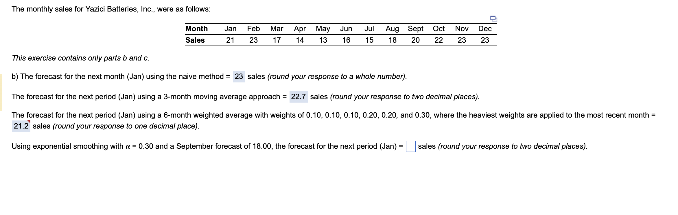
Task: Click the empty exponential smoothing answer box
Action: point(410,146)
